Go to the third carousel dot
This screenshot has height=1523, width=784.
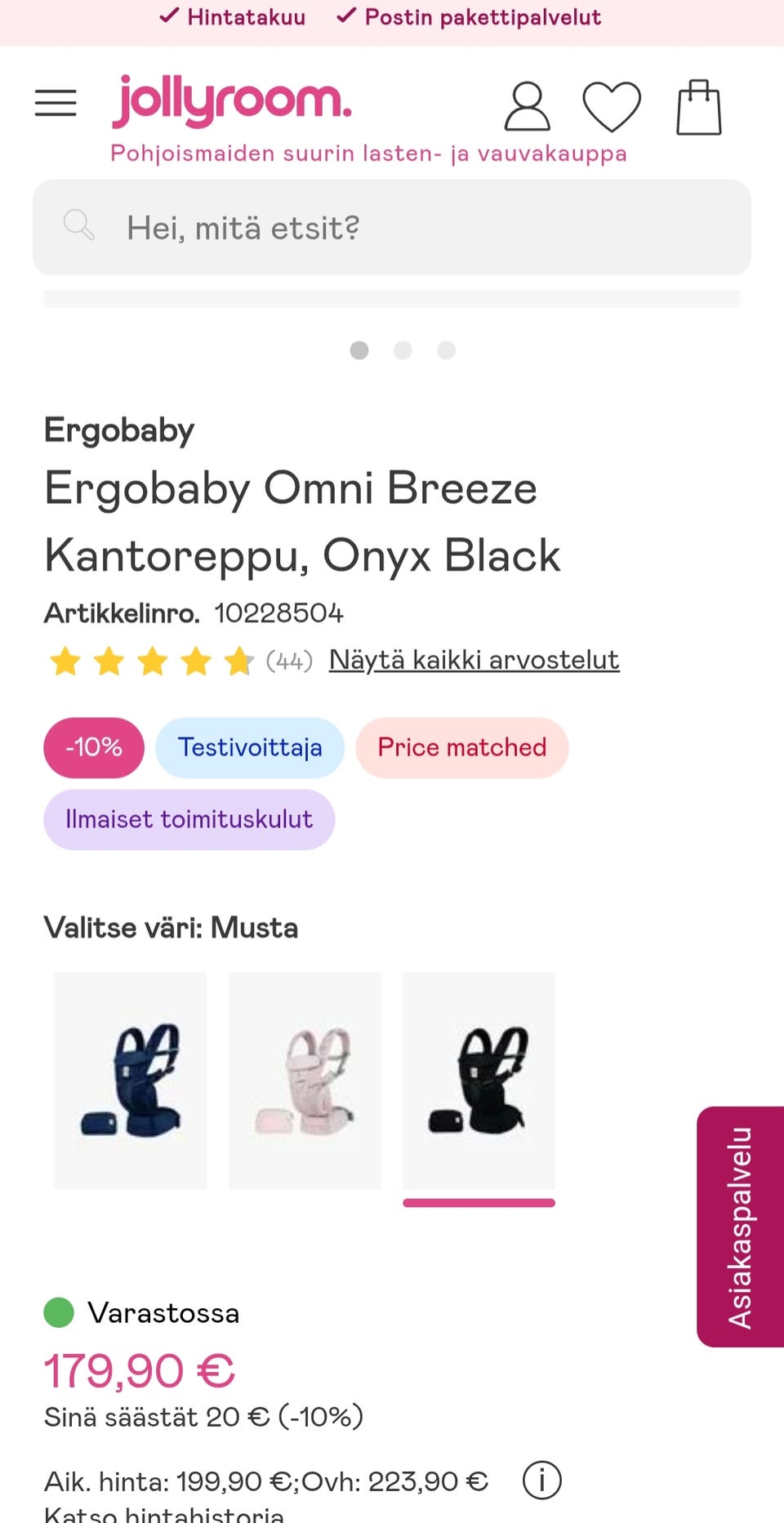[x=446, y=350]
